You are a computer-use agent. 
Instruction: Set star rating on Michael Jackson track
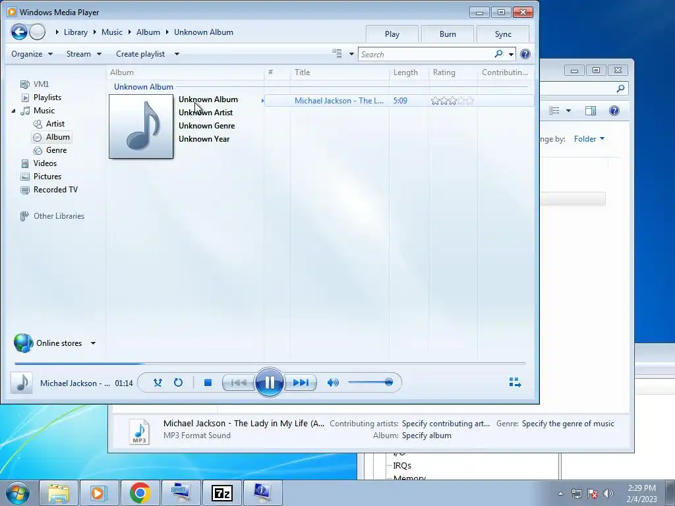point(452,101)
